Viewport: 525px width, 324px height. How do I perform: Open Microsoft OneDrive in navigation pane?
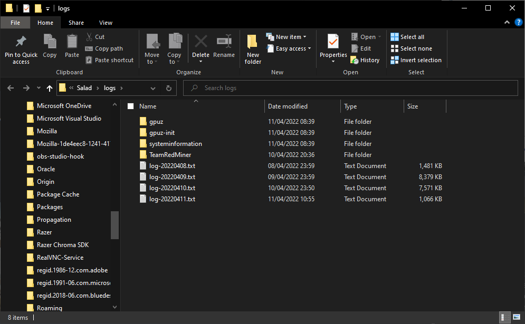[x=64, y=106]
